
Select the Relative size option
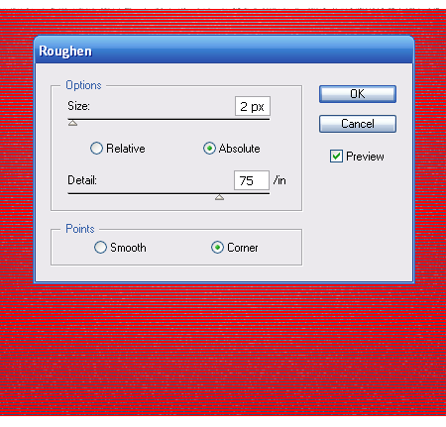[96, 149]
